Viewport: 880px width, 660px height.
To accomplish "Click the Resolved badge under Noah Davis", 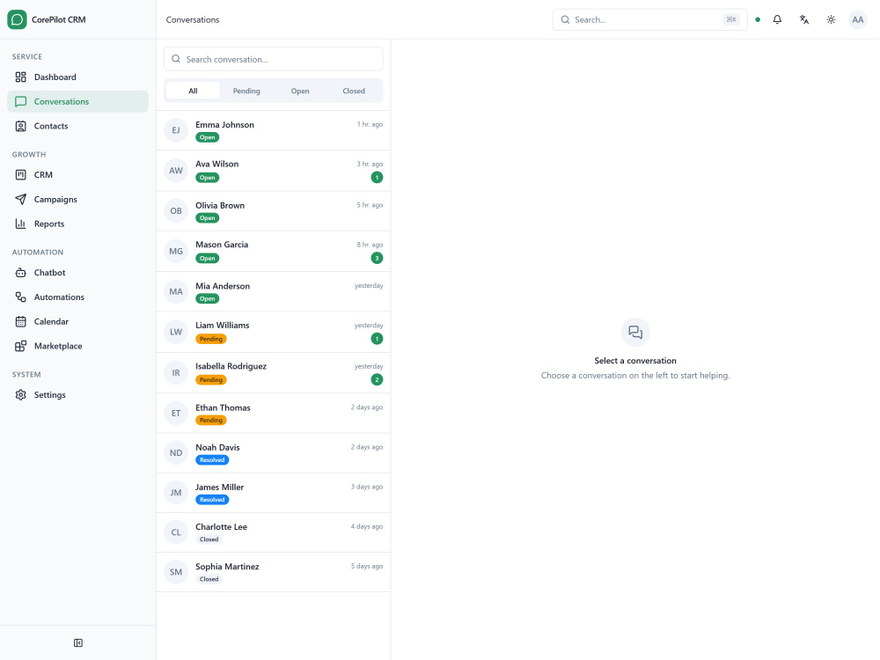I will click(x=212, y=460).
